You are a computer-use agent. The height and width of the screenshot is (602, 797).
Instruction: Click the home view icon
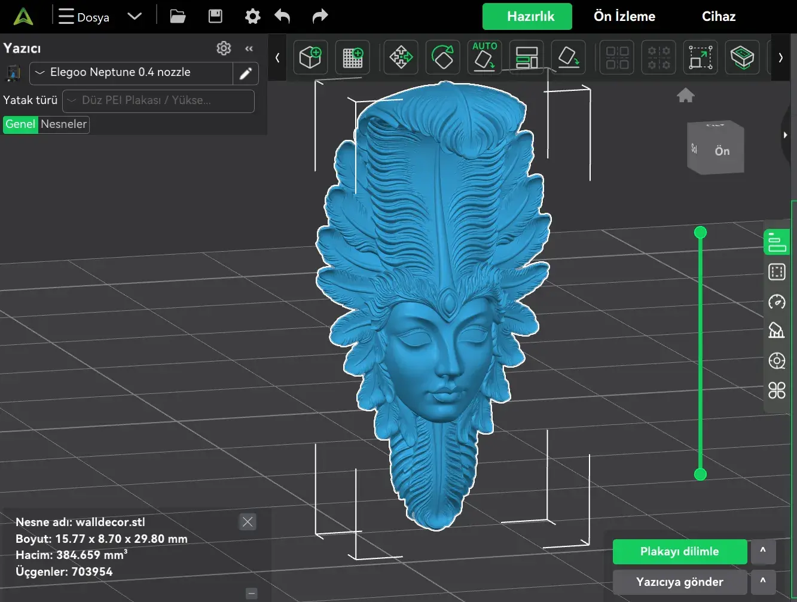[x=686, y=95]
